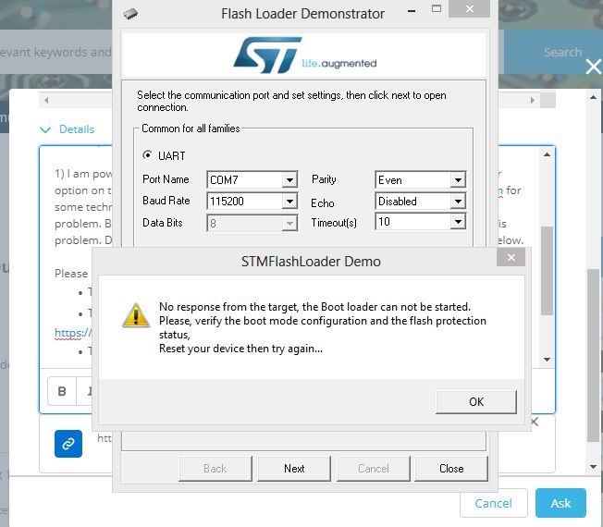Click the white X close icon on web page

594,67
